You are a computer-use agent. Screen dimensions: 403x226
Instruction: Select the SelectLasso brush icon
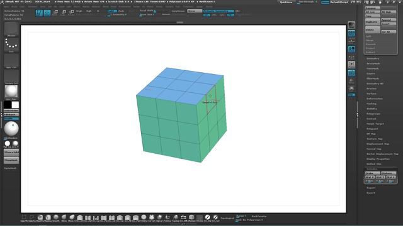coord(32,218)
